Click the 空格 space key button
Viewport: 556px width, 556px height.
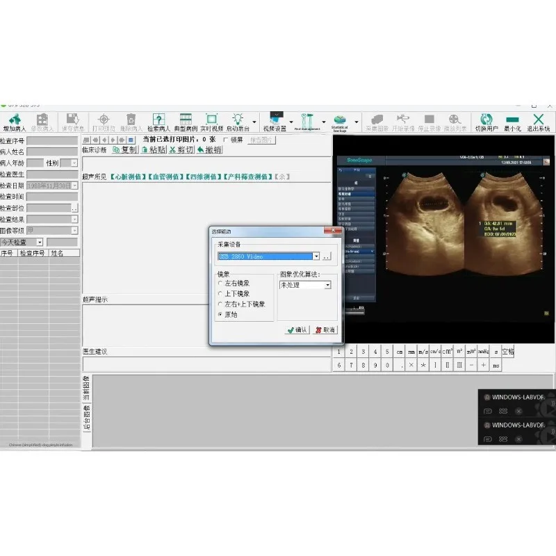pos(508,352)
